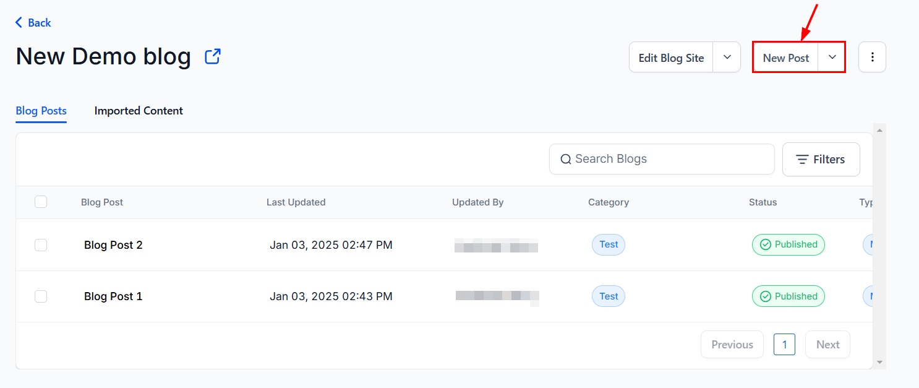Click the three-dot more options button
Screen dimensions: 919x388
coord(872,57)
